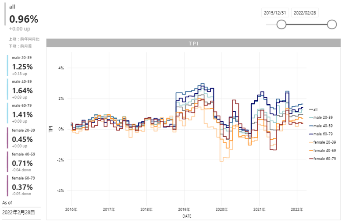The image size is (342, 222).
Task: Select 'female 40-59' legend marker
Action: [x=311, y=151]
